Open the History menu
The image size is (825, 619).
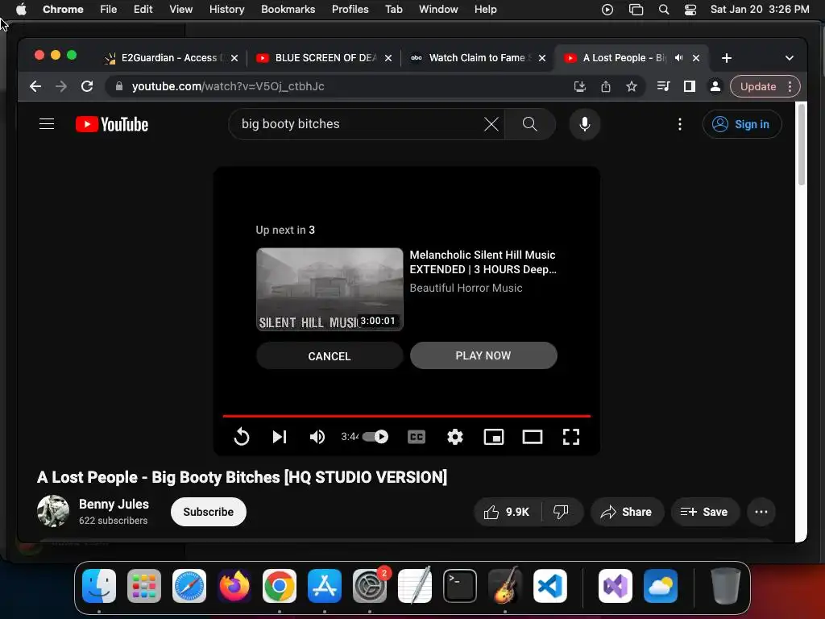pyautogui.click(x=226, y=10)
